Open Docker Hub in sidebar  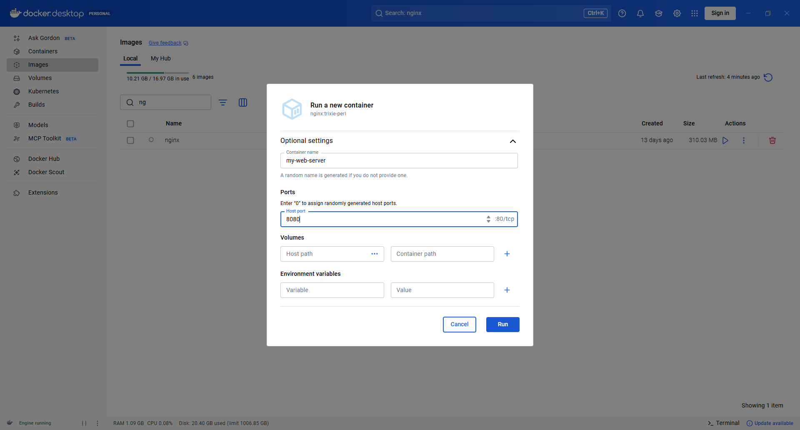click(x=52, y=159)
